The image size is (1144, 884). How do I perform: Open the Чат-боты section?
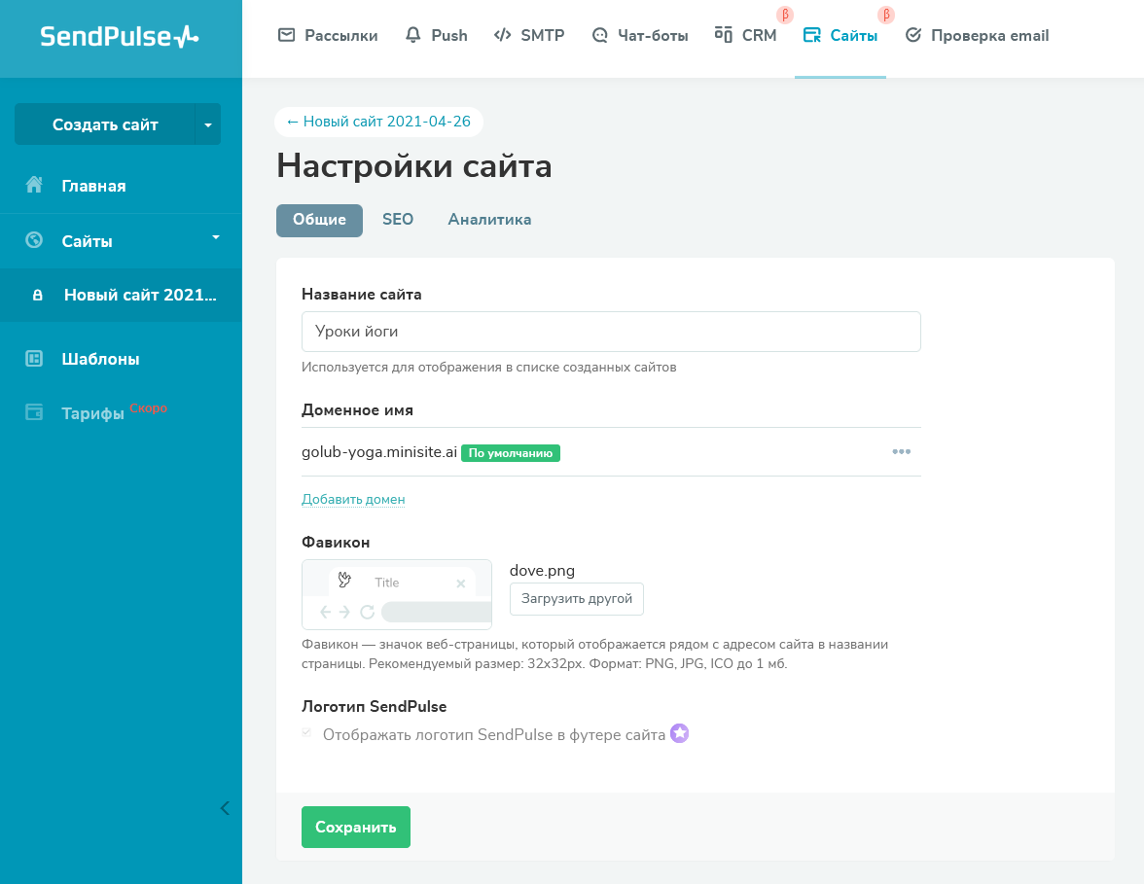click(x=640, y=35)
